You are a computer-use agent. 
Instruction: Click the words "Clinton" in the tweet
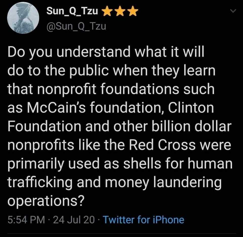(193, 108)
